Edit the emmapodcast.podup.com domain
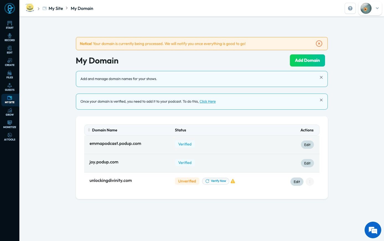The height and width of the screenshot is (241, 384). pyautogui.click(x=307, y=145)
